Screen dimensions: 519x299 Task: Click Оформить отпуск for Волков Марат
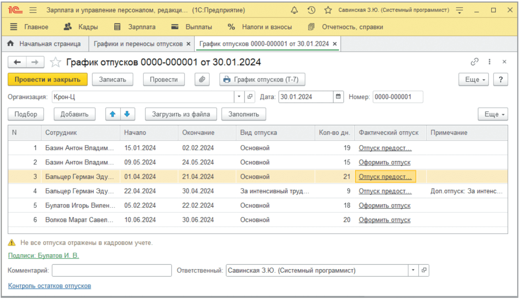[x=384, y=220]
